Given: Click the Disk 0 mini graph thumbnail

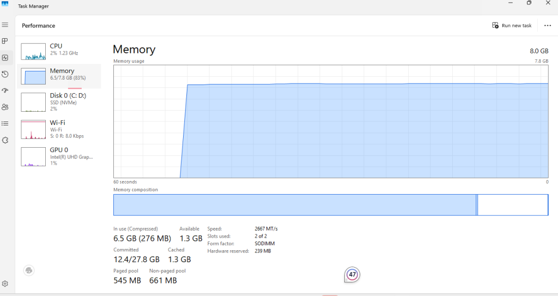Looking at the screenshot, I should [33, 102].
